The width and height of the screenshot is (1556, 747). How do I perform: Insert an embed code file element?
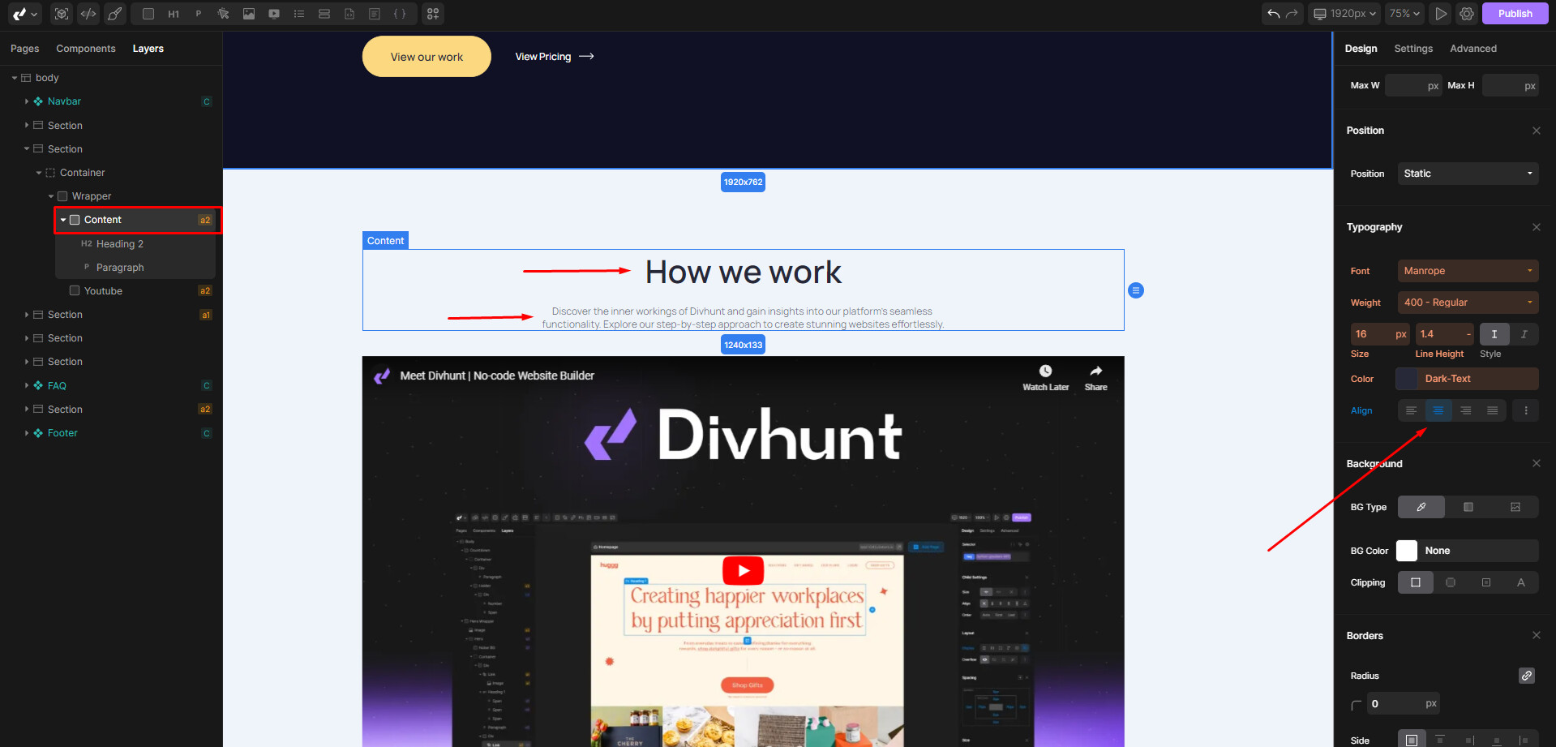pos(349,14)
